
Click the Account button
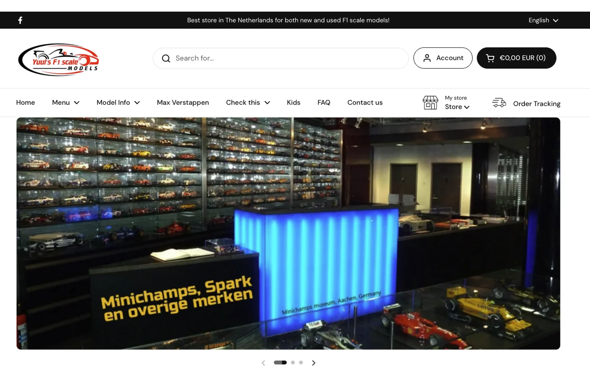pyautogui.click(x=443, y=58)
